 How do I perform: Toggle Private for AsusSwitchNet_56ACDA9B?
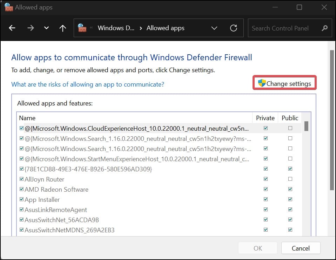[266, 219]
